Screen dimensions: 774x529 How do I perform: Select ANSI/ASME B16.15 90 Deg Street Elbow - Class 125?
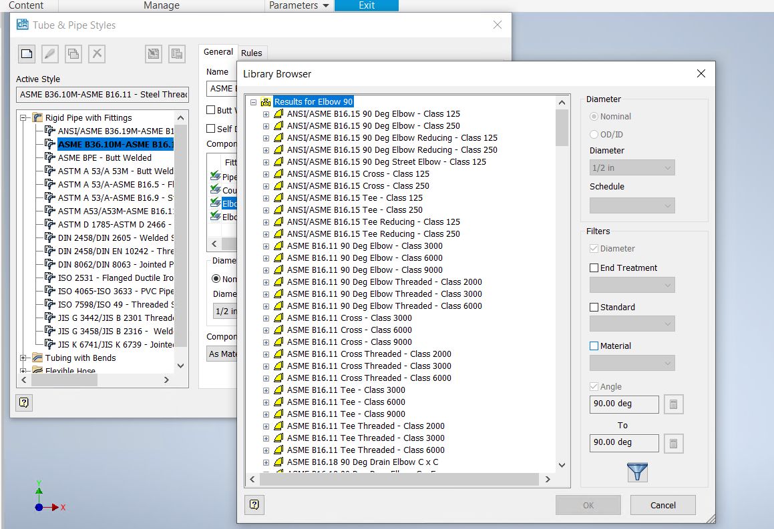(387, 161)
